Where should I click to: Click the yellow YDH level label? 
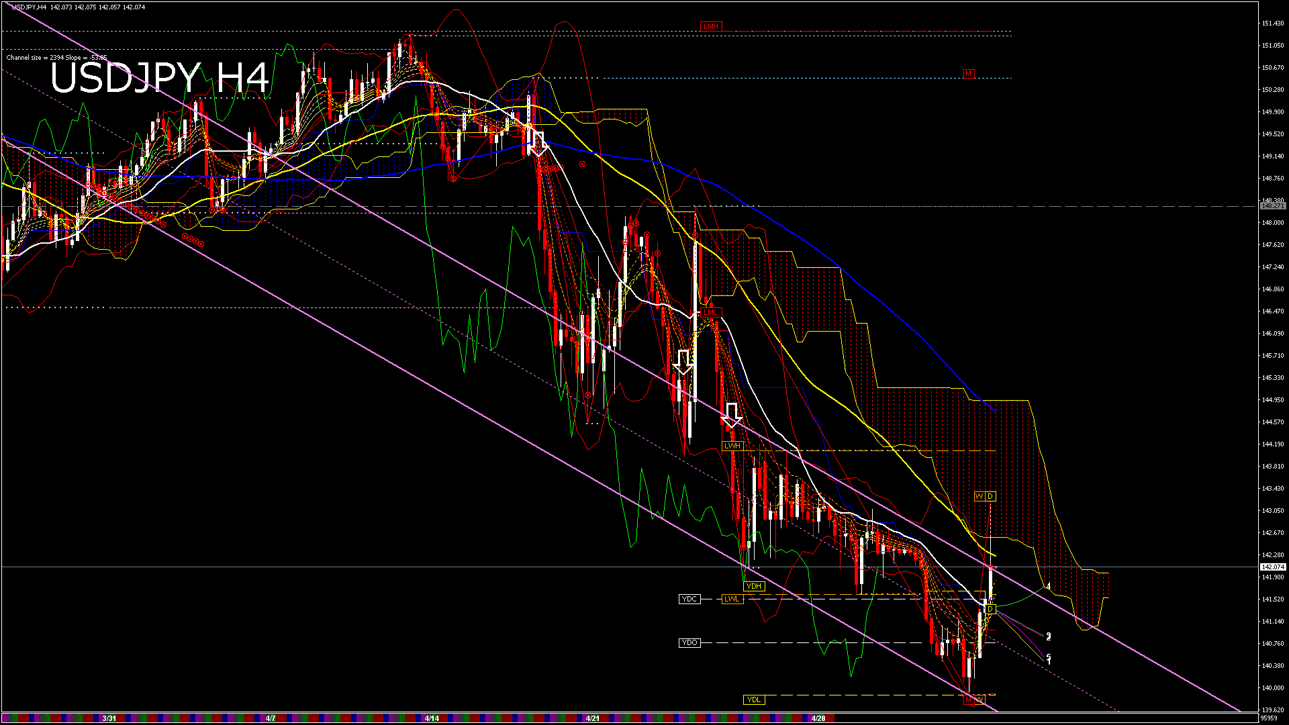pos(754,587)
